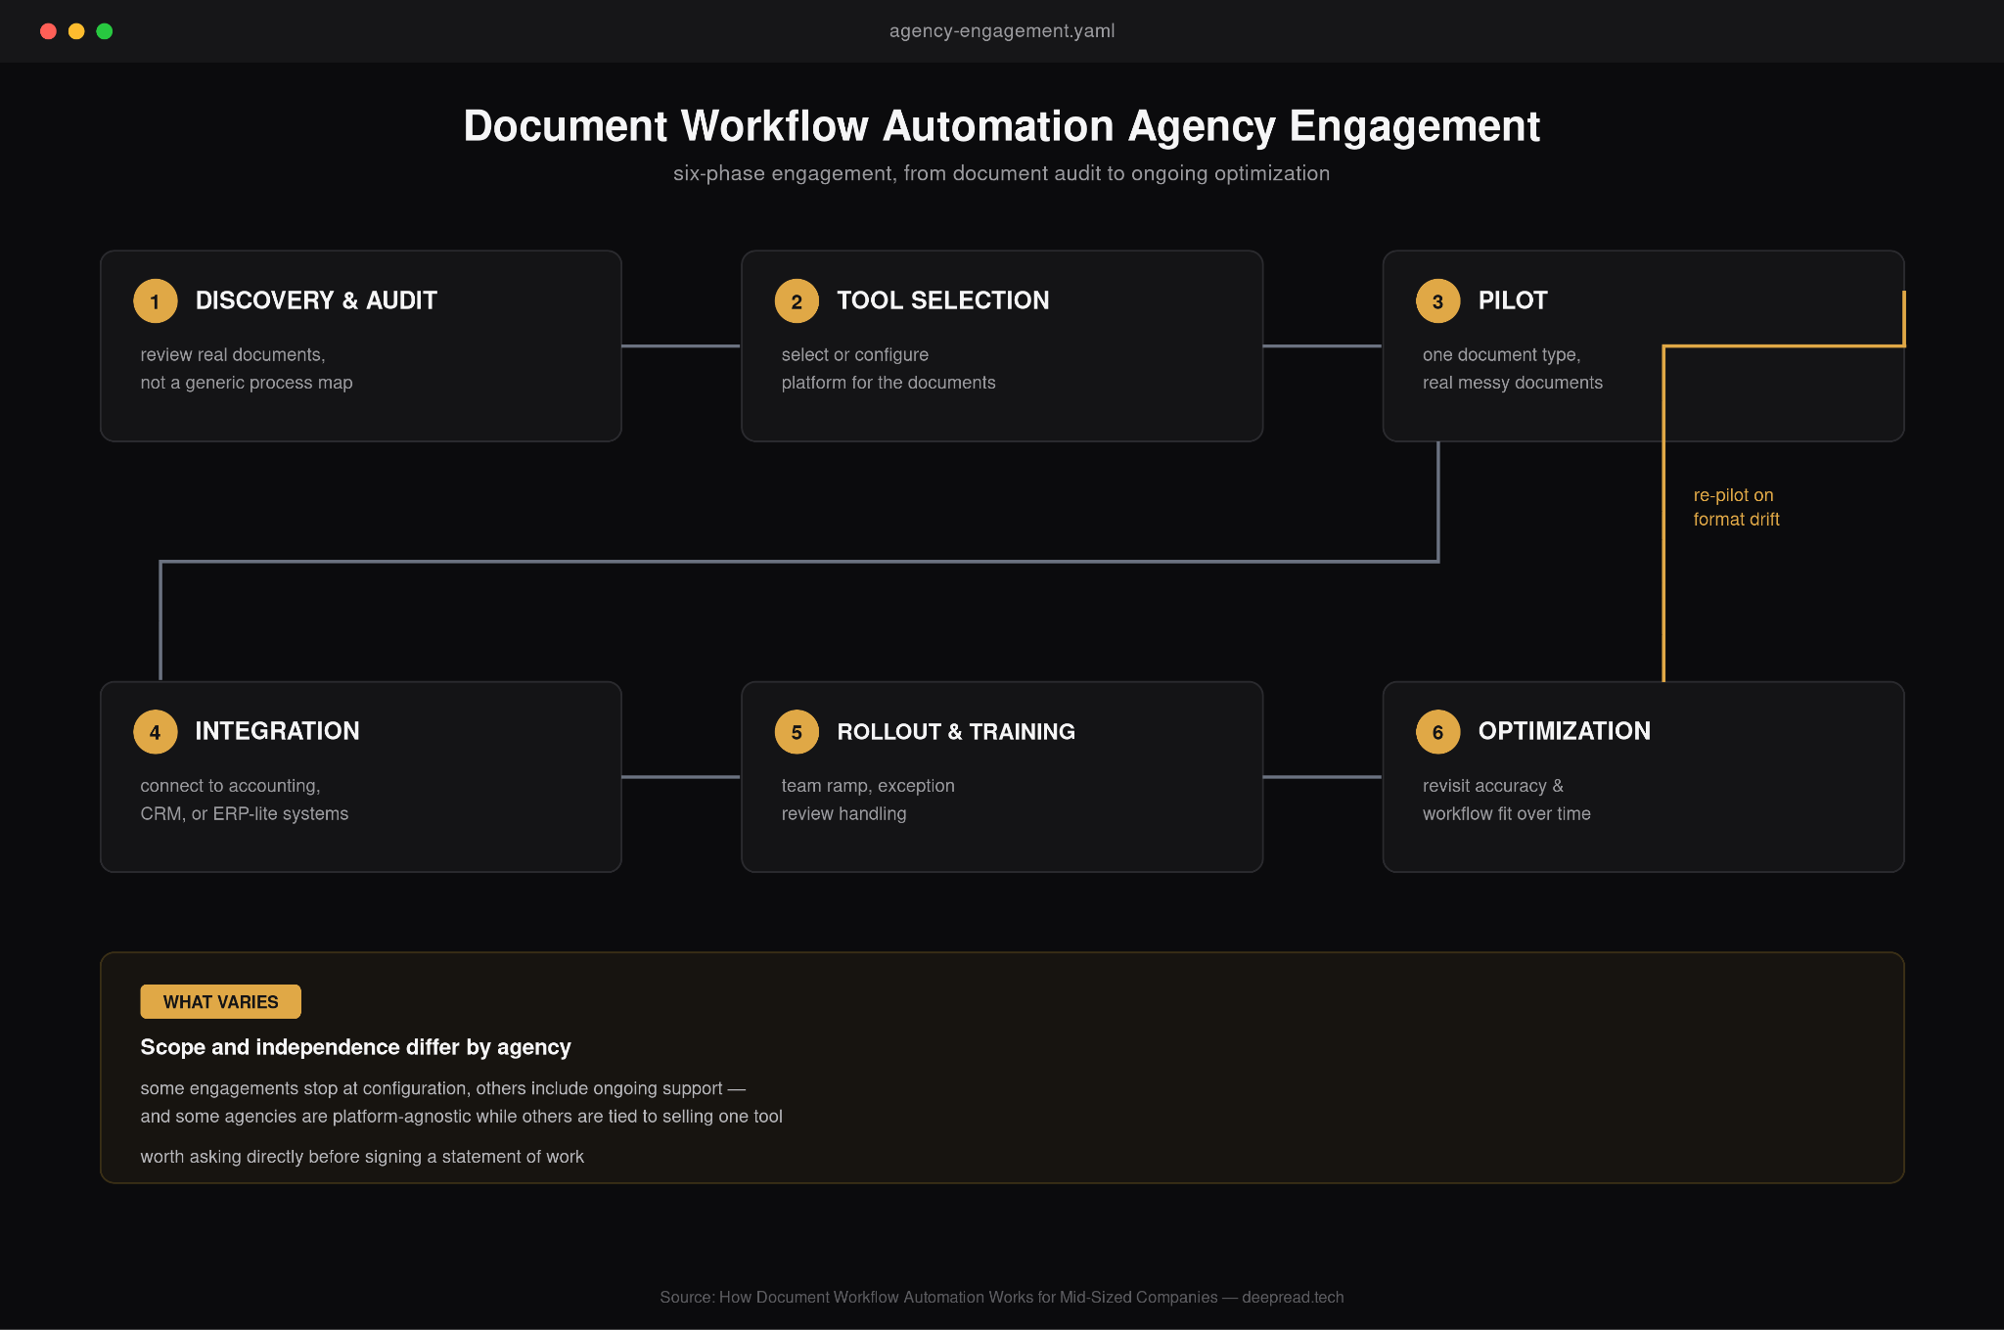Click 'workflow fit over time' text
The width and height of the screenshot is (2004, 1330).
point(1507,813)
